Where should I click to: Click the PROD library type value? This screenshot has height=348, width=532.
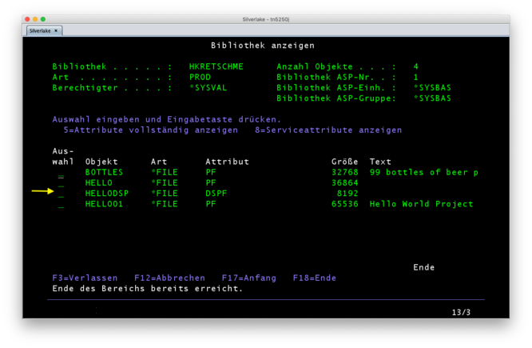point(200,77)
